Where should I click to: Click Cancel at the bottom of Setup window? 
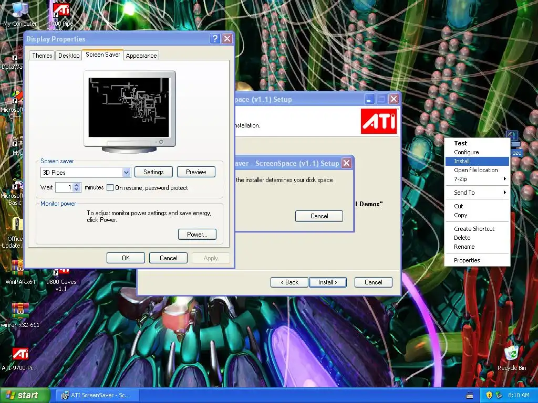click(x=374, y=282)
